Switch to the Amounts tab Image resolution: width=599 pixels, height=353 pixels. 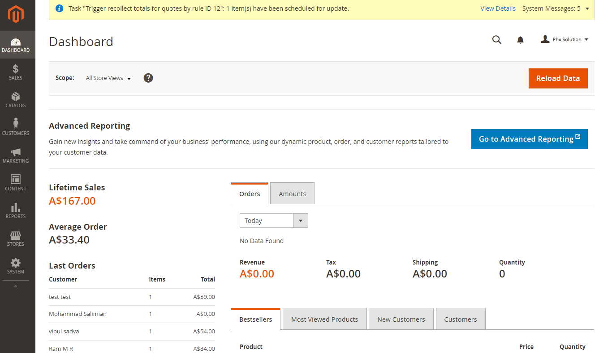pyautogui.click(x=292, y=194)
